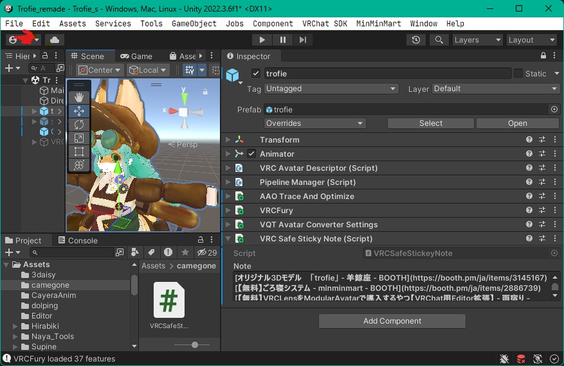Click the Project search-by-label icon
This screenshot has height=366, width=564.
(x=151, y=252)
